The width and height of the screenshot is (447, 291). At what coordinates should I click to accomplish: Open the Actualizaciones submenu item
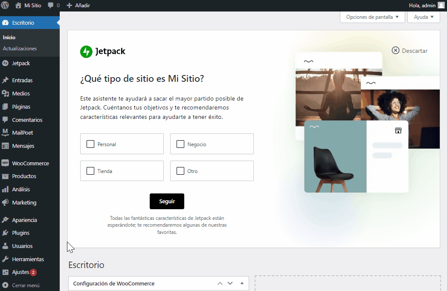click(x=20, y=49)
